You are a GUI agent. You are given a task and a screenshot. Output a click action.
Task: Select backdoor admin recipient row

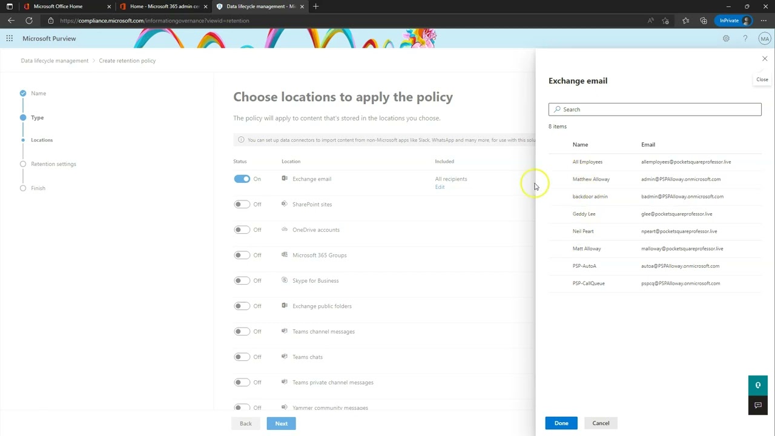(x=655, y=196)
